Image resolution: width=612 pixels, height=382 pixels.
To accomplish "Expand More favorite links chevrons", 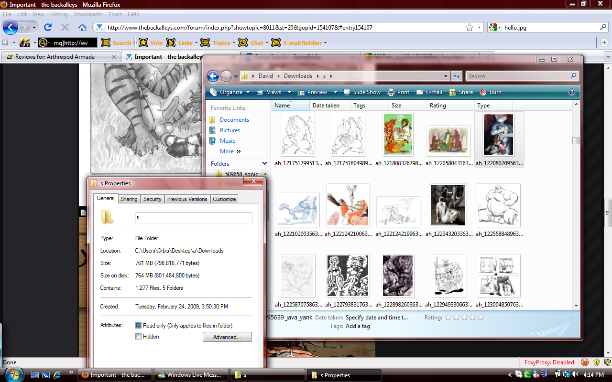I will (239, 151).
